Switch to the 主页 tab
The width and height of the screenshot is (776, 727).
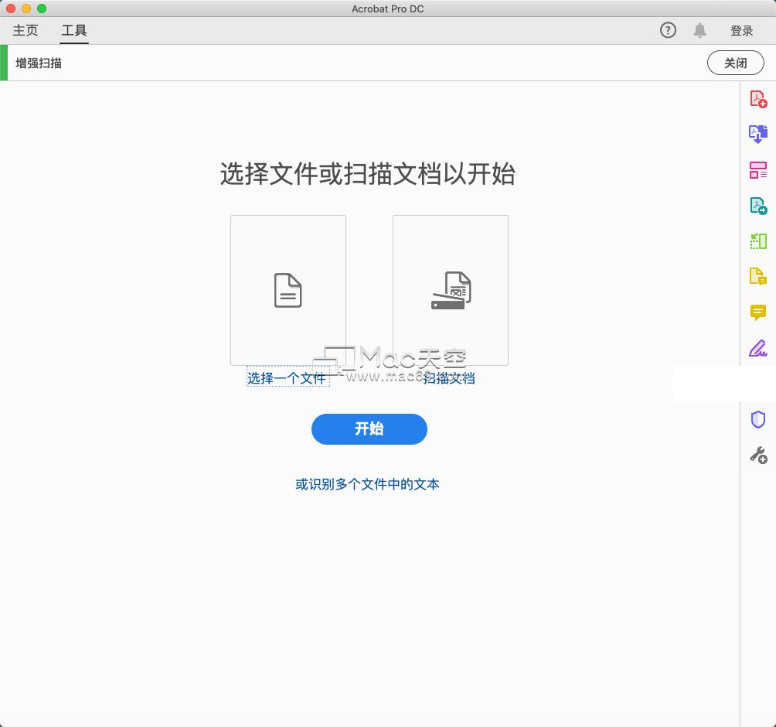pos(24,30)
